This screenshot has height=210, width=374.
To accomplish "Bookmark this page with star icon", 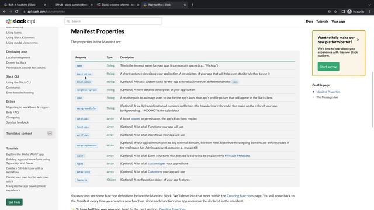I will pos(335,12).
